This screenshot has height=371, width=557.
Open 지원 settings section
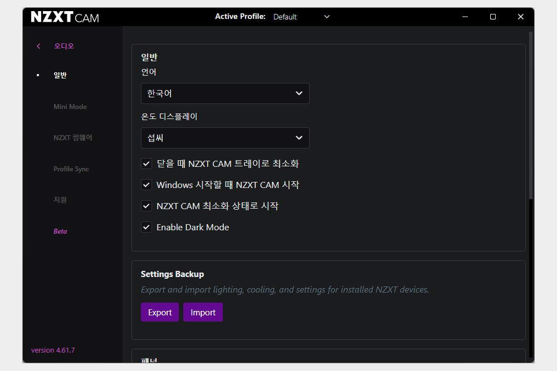click(x=60, y=200)
